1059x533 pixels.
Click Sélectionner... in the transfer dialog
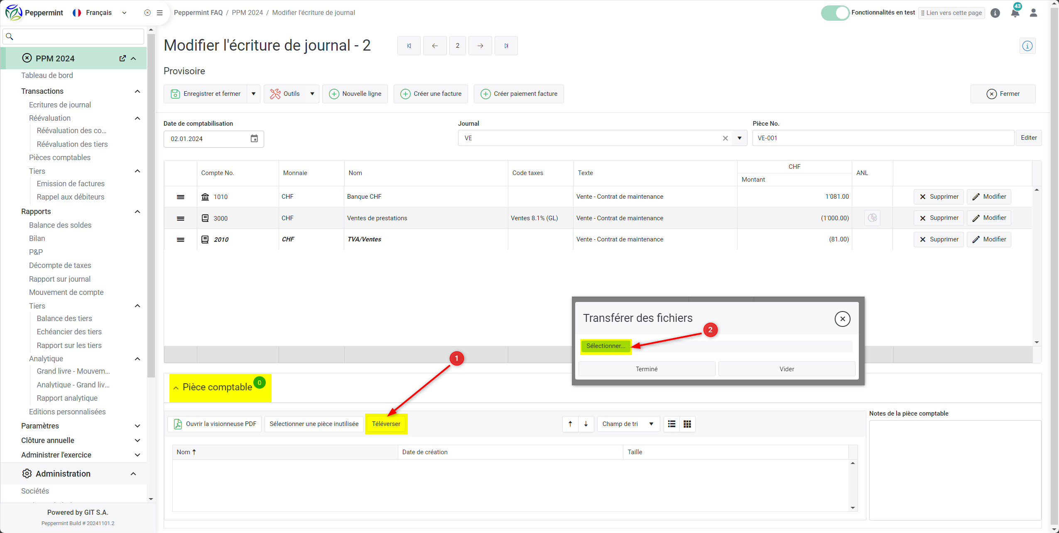point(605,346)
